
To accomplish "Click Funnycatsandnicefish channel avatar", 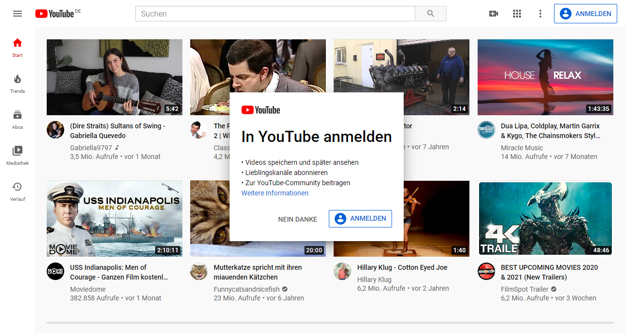I will click(199, 271).
